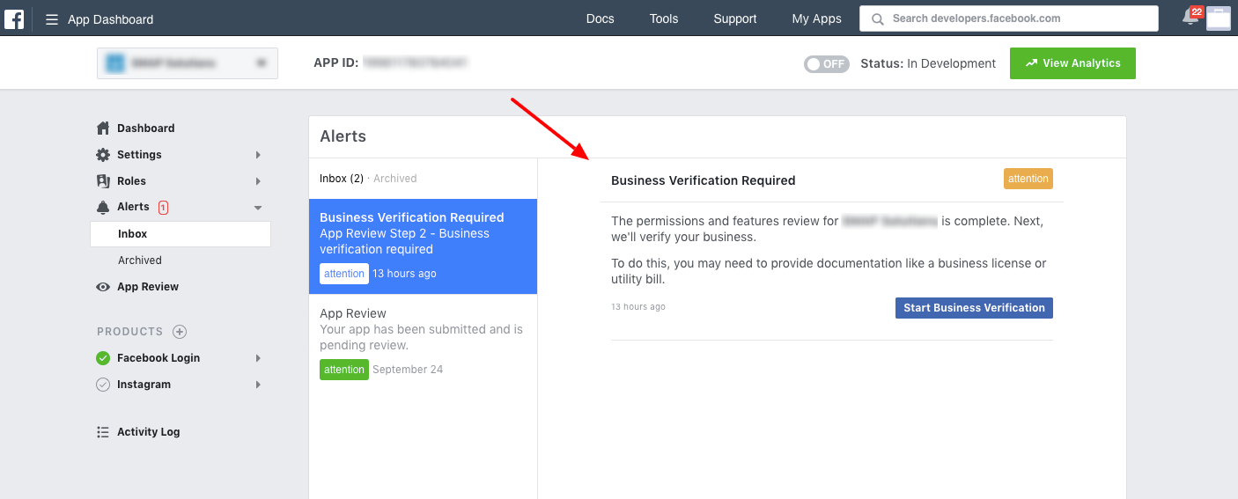Screen dimensions: 1238x499
Task: Open App Dashboard link
Action: pyautogui.click(x=110, y=19)
